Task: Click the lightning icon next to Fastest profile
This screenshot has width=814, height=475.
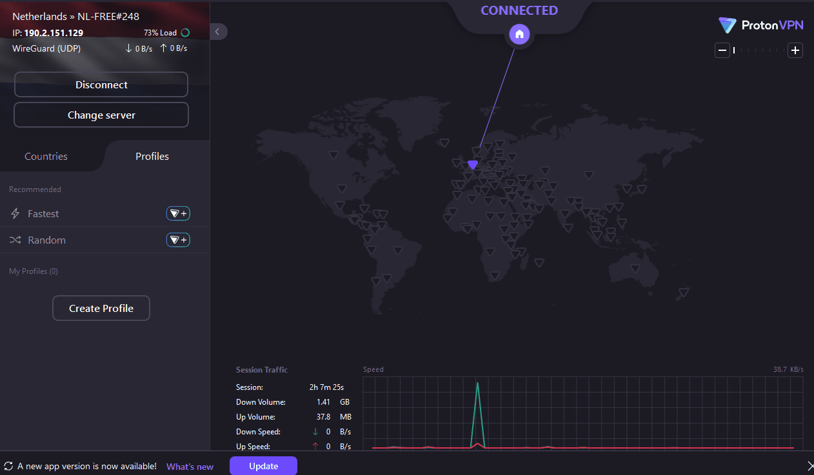Action: (14, 213)
